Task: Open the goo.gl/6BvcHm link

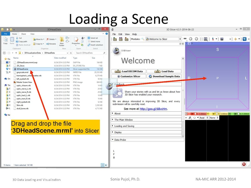Action: (x=153, y=109)
